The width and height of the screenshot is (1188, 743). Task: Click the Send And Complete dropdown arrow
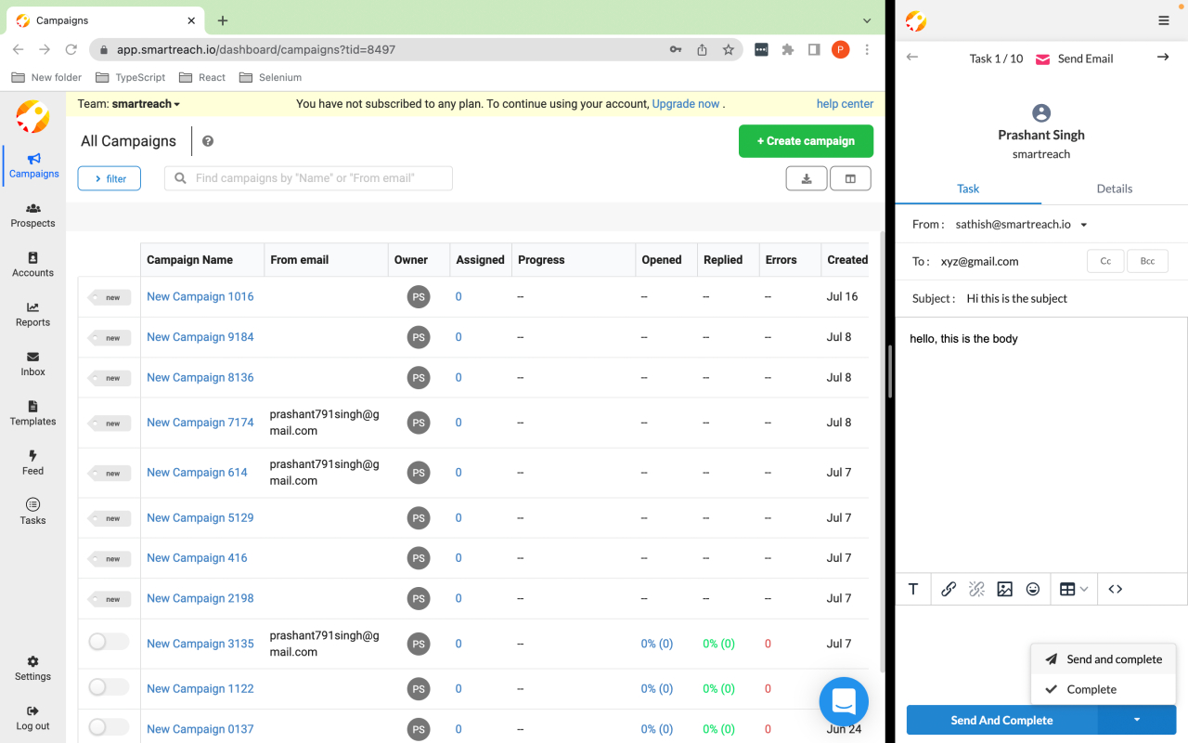[x=1137, y=720]
